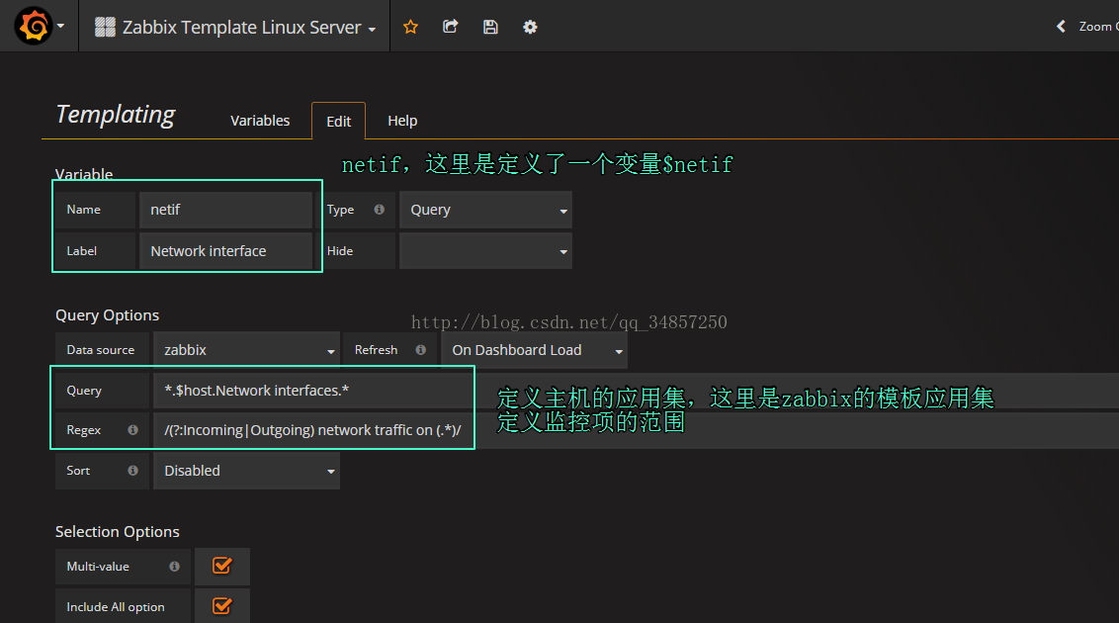Switch to the Variables tab
This screenshot has height=623, width=1119.
coord(260,121)
